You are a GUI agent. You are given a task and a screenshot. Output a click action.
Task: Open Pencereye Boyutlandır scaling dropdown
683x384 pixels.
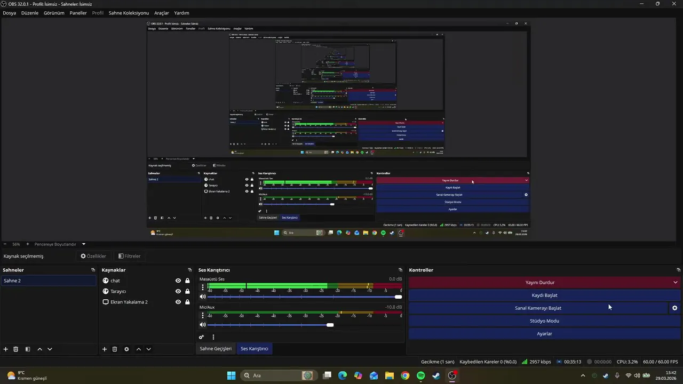(60, 244)
